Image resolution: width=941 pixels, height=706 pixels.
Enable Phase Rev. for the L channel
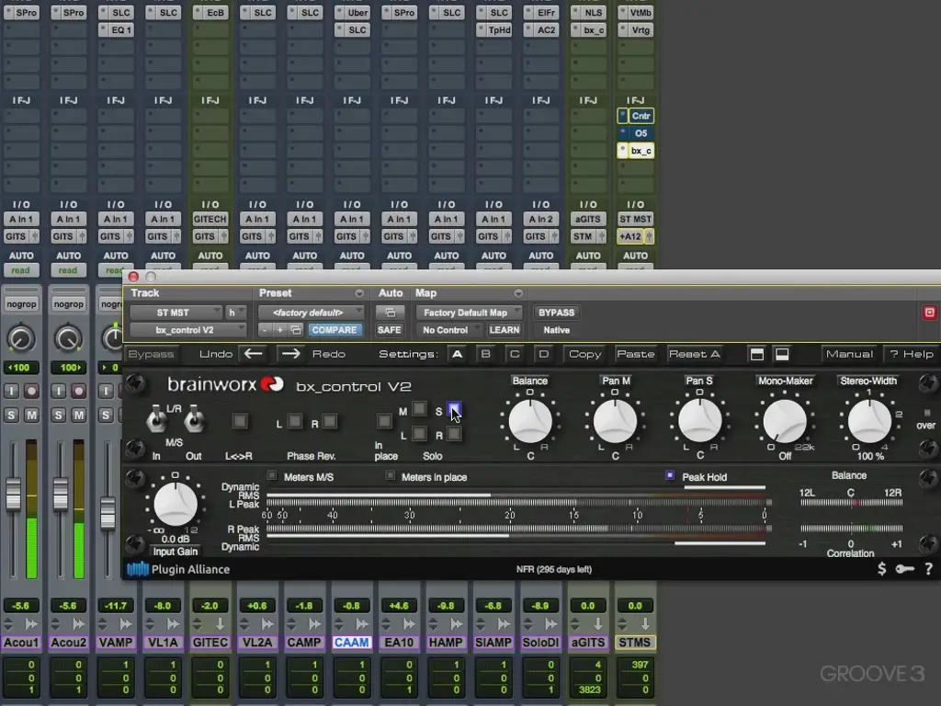point(294,421)
